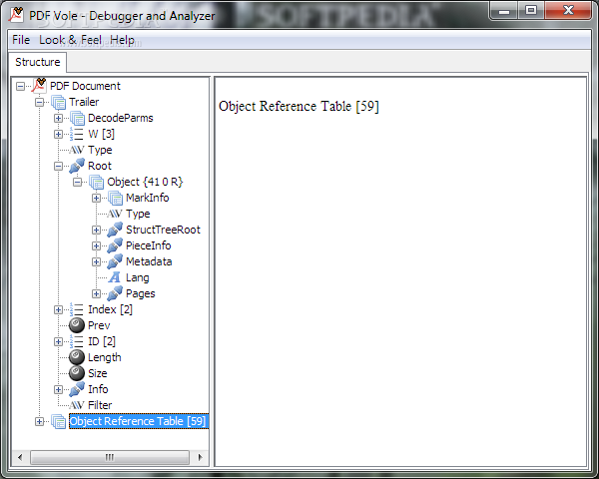Screen dimensions: 599x479
Task: Expand the PieceInfo node
Action: pos(96,246)
